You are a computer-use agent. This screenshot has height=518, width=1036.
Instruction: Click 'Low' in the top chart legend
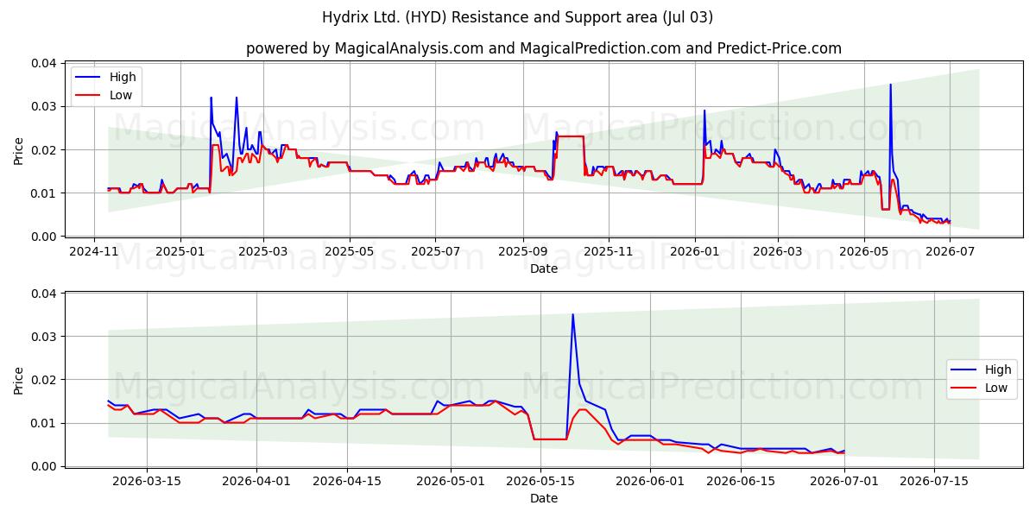122,95
